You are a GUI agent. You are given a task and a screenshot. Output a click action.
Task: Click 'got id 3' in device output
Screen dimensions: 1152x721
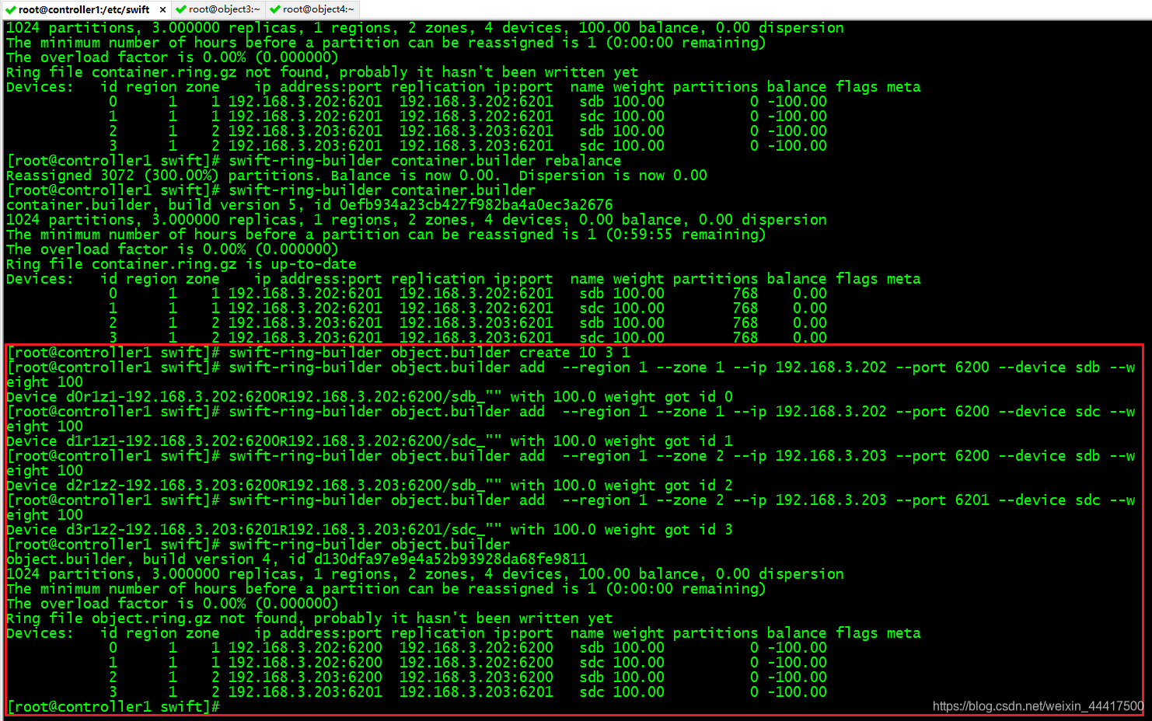698,530
